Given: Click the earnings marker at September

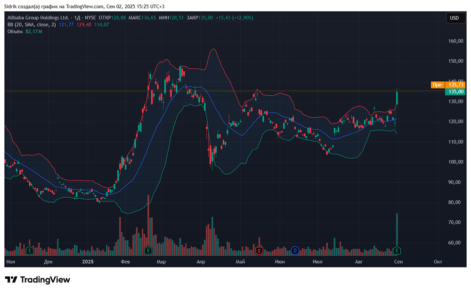Looking at the screenshot, I should tap(397, 250).
